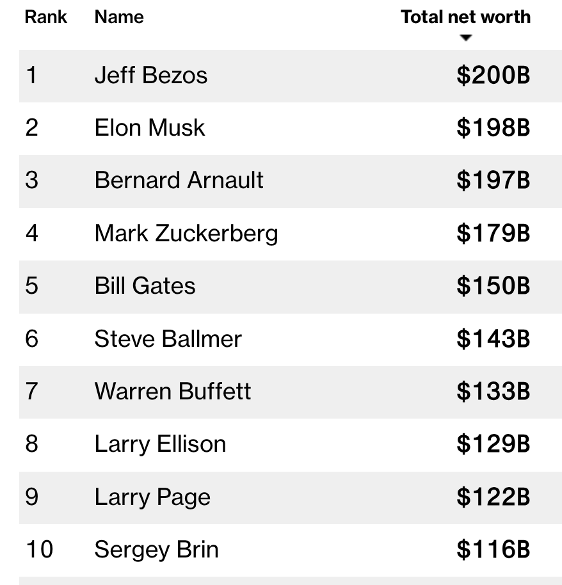Sort by the Name column header

tap(119, 17)
